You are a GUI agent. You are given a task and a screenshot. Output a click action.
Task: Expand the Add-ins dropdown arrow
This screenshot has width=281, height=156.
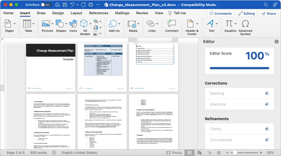tap(119, 24)
